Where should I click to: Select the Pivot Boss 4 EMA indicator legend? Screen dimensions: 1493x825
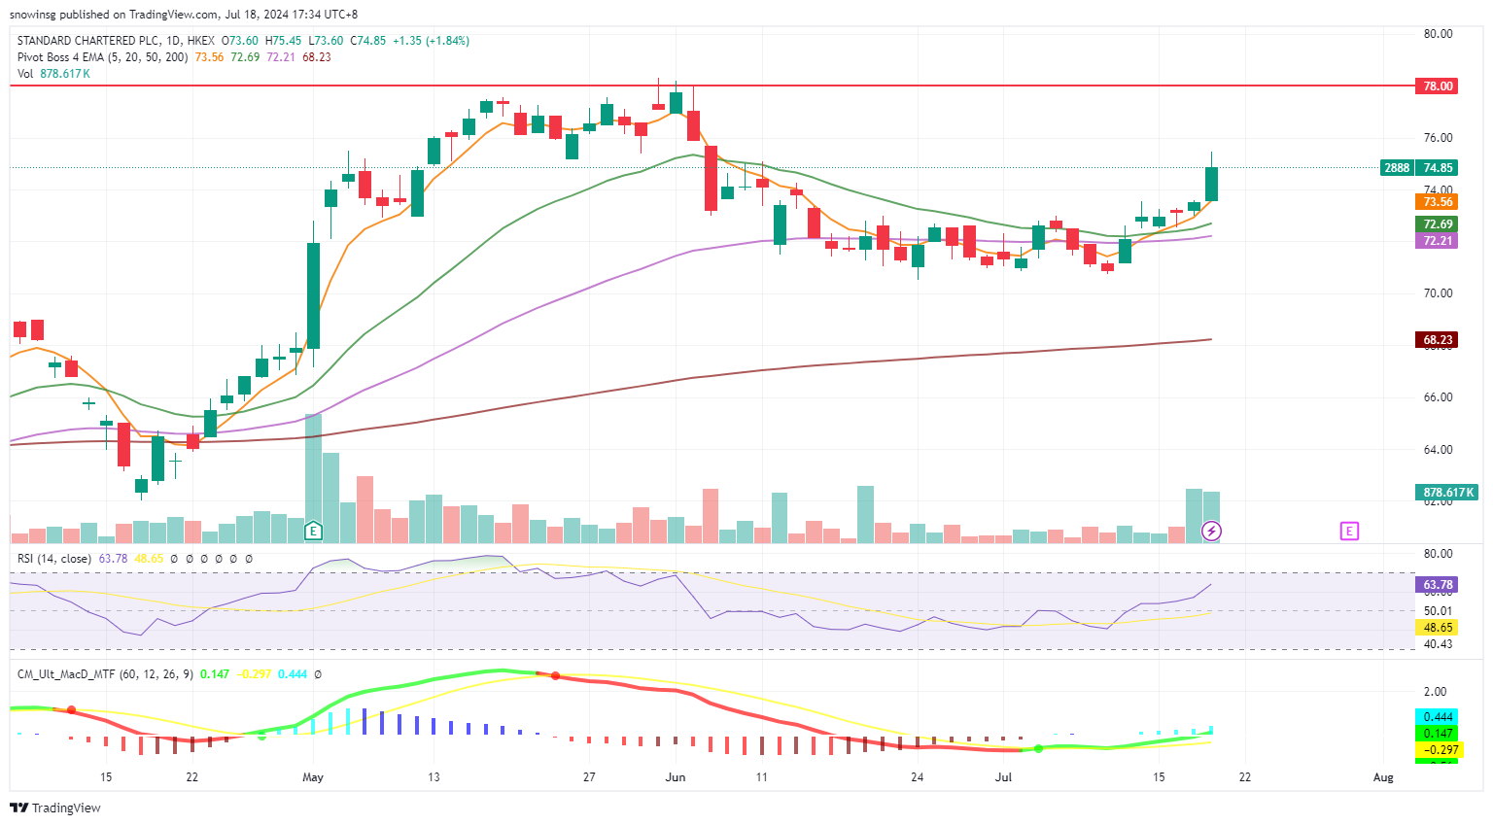(102, 57)
